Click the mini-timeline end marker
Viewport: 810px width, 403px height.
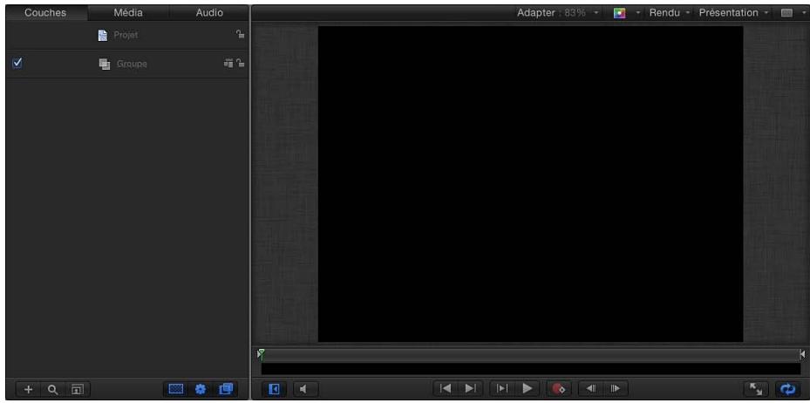tap(802, 354)
